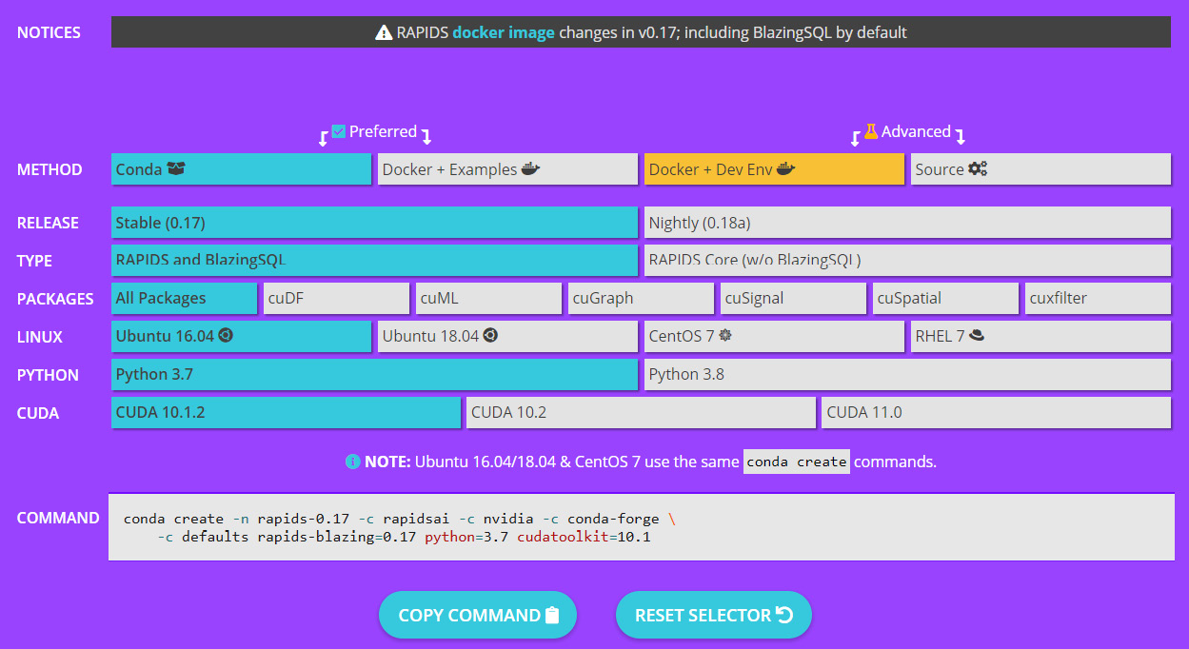
Task: Select CUDA 10.1.2 version
Action: click(286, 413)
